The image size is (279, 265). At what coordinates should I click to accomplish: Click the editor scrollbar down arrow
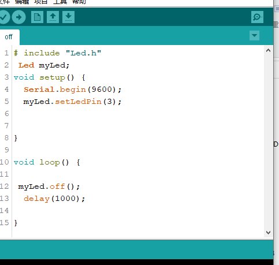[268, 233]
